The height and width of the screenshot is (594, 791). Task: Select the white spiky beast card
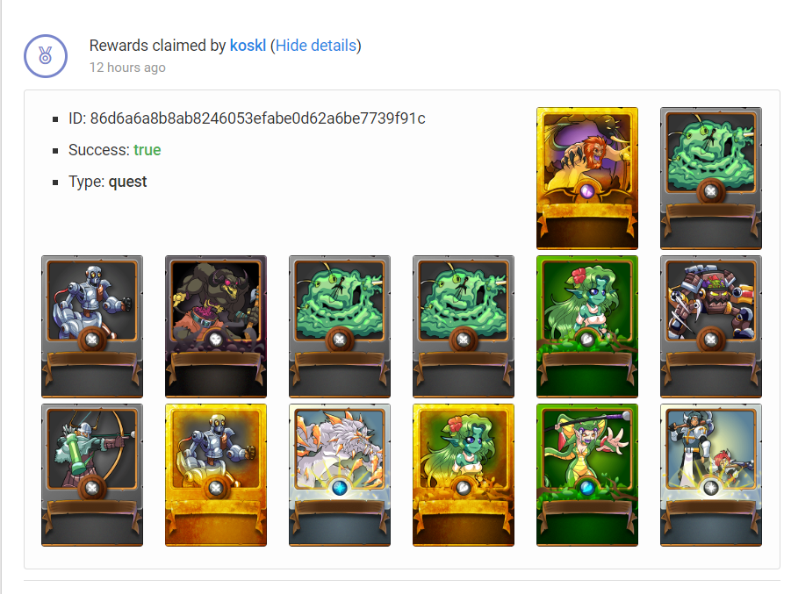tap(340, 475)
